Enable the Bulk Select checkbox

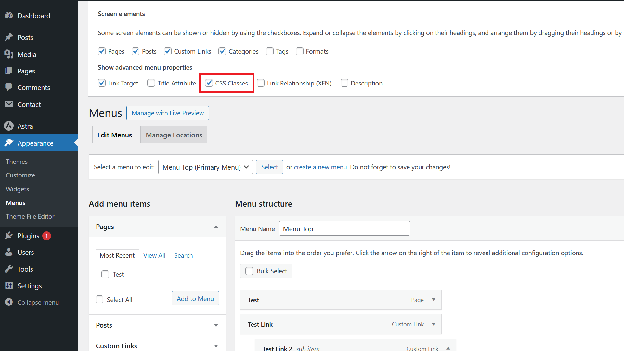click(249, 271)
